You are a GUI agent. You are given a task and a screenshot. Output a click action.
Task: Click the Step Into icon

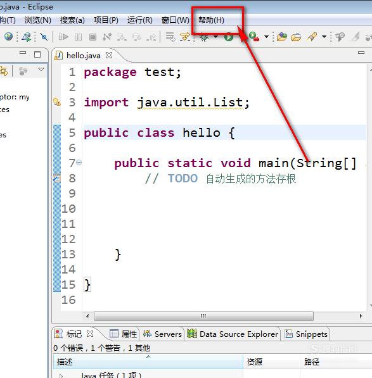pyautogui.click(x=122, y=37)
